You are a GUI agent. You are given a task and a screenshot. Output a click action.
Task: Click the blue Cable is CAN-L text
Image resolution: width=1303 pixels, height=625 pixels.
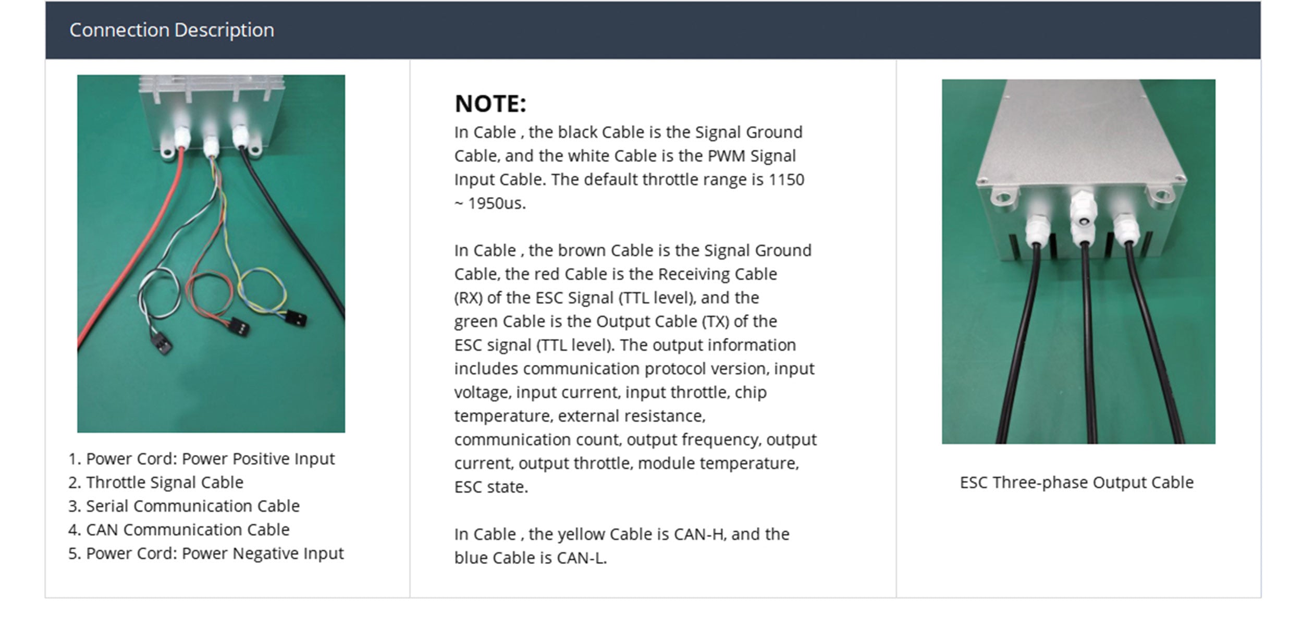coord(530,558)
